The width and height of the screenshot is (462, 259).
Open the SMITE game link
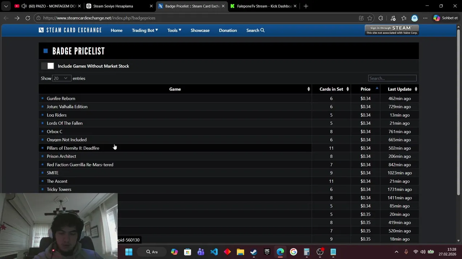53,173
